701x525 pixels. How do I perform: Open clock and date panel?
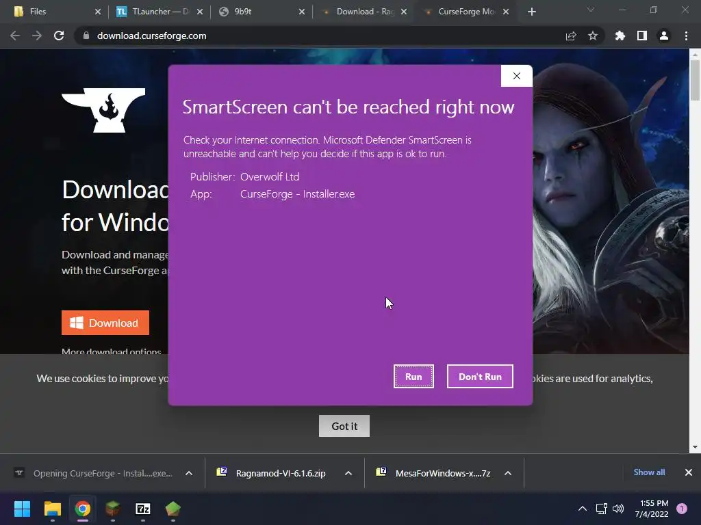[652, 509]
